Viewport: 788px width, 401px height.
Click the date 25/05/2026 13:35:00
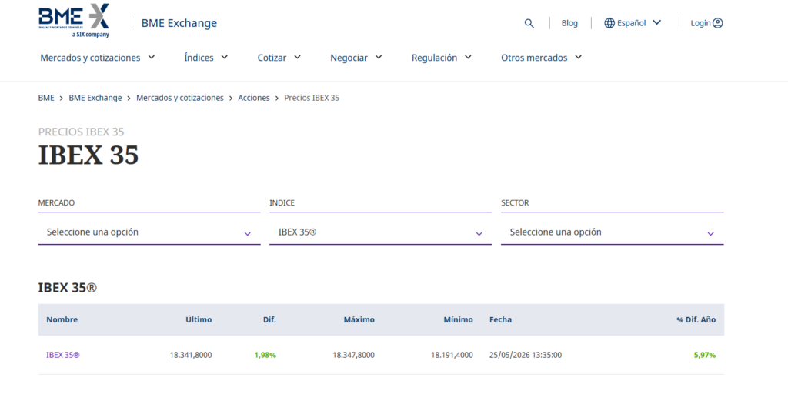click(526, 355)
